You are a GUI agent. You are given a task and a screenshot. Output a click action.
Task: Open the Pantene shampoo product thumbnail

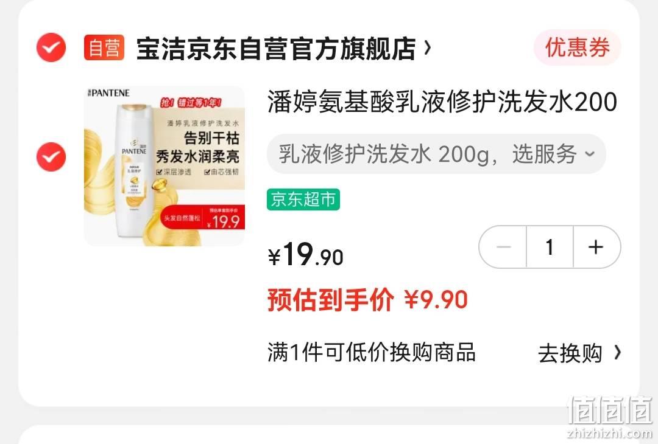pyautogui.click(x=164, y=166)
